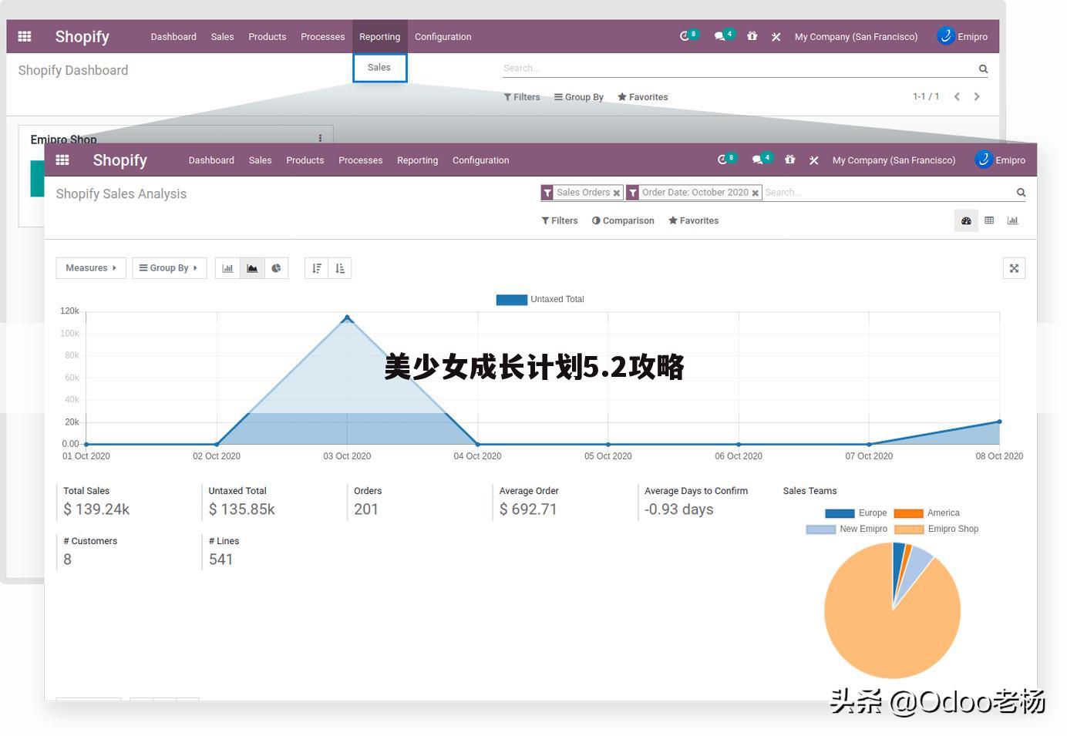The image size is (1067, 736).
Task: Click # Lines 541 measure
Action: 224,551
